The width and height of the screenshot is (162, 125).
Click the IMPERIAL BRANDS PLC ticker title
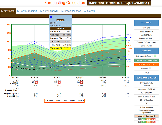click(x=119, y=3)
